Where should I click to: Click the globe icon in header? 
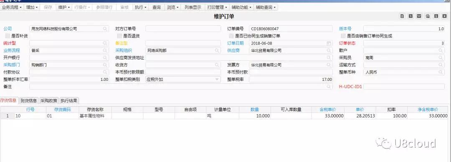[428, 16]
